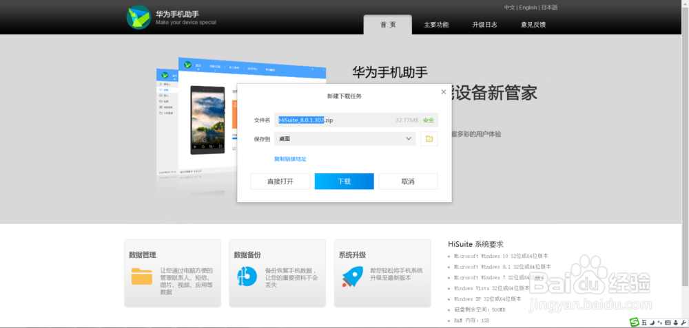Open the soft keyboard from IME bar
The height and width of the screenshot is (328, 689).
coord(668,322)
